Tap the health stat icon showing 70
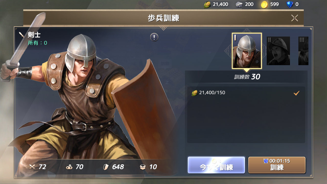Screen dimensions: 327x184 coord(69,167)
